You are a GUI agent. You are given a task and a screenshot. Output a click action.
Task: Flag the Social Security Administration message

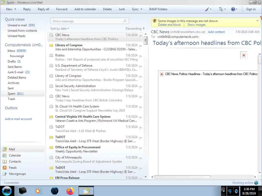[x=141, y=87]
